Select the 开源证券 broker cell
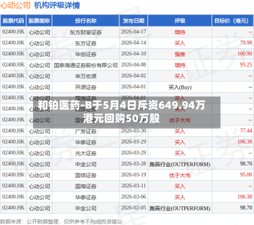The width and height of the screenshot is (254, 225). click(x=86, y=87)
